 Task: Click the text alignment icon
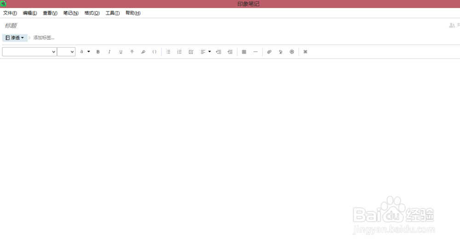click(x=203, y=52)
